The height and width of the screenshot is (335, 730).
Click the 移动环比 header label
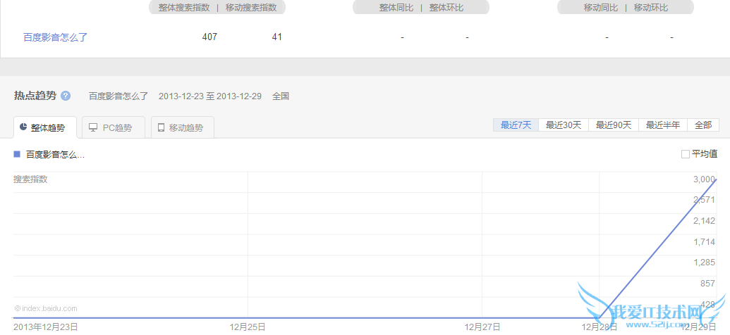point(650,8)
